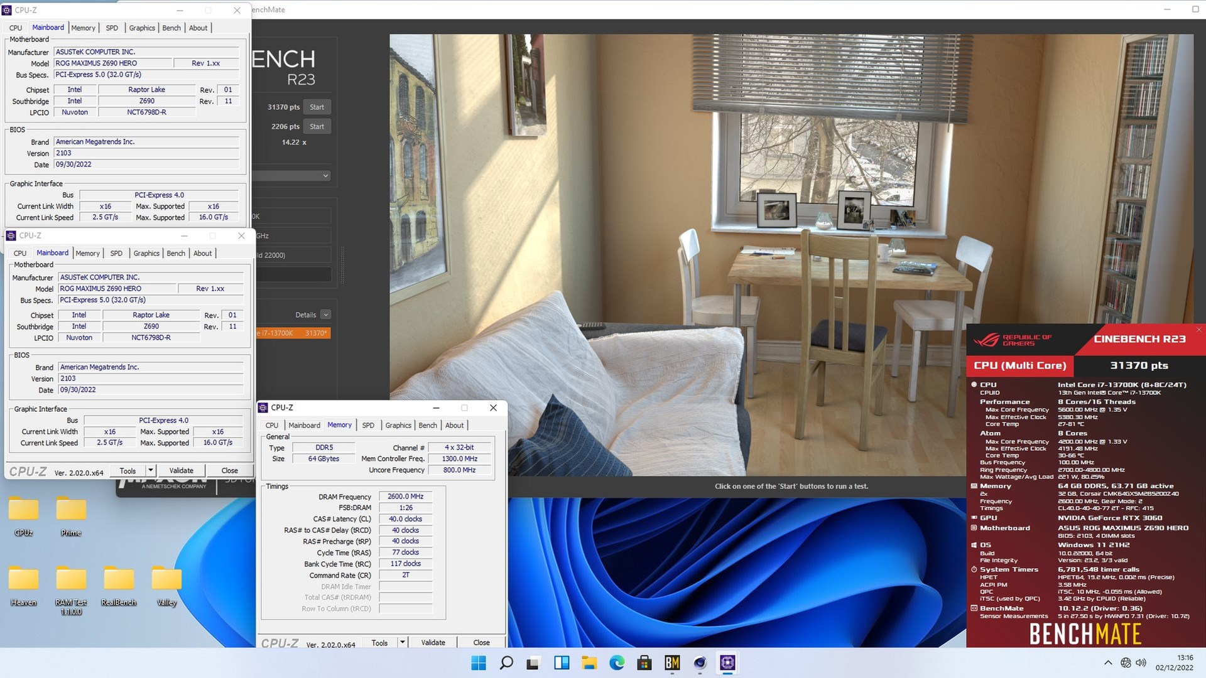Viewport: 1206px width, 678px height.
Task: Click Mem Controller Freq. 1300.0 MHz value
Action: (459, 458)
